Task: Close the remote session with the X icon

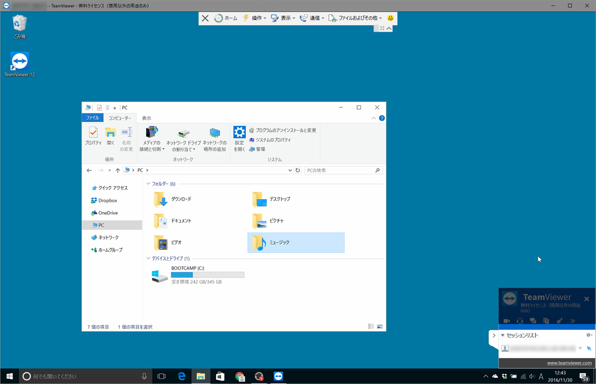Action: [205, 18]
